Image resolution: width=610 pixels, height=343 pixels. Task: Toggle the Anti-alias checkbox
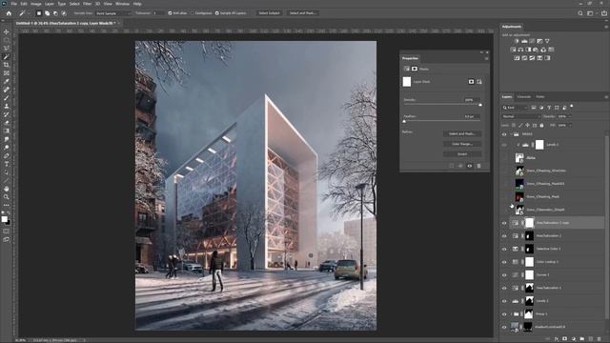point(170,13)
